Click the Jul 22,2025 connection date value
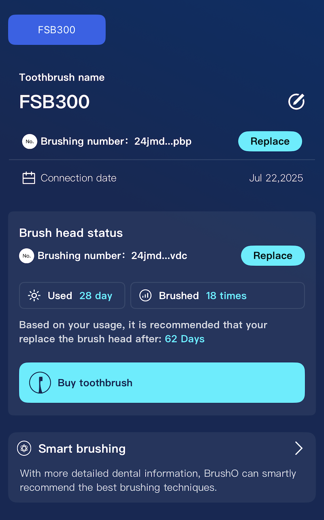 276,178
